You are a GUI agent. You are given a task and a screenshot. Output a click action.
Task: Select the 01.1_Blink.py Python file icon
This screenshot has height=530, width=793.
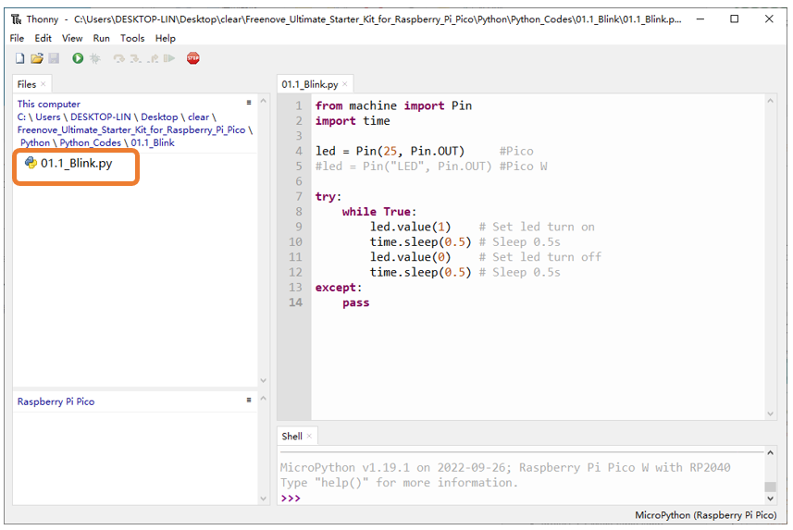31,163
